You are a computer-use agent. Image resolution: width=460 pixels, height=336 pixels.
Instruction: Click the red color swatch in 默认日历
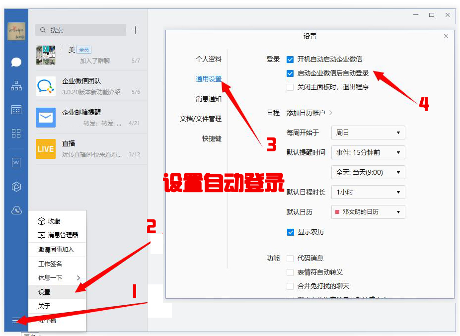tap(337, 212)
